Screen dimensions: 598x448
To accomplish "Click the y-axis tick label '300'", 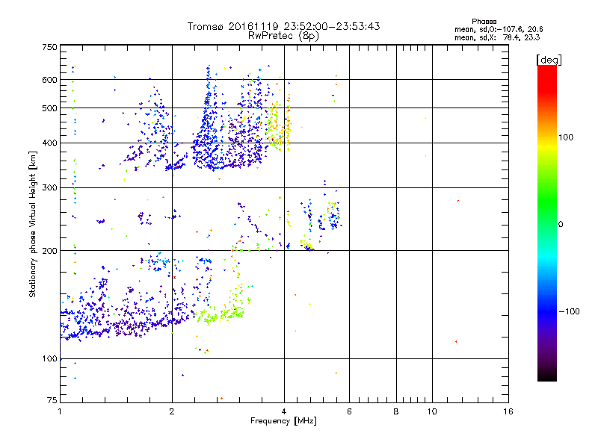I will click(x=49, y=188).
